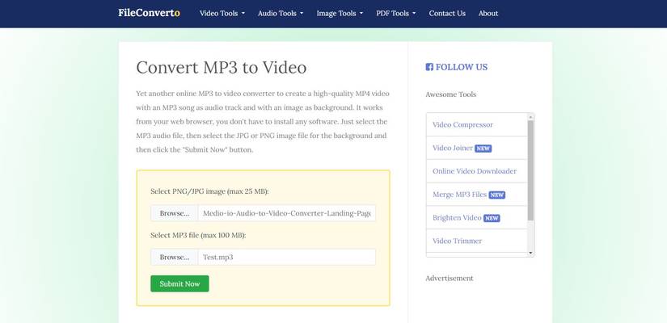Image resolution: width=667 pixels, height=323 pixels.
Task: Click the 'Select MP3 file (max 100 MB):' label
Action: [x=198, y=235]
